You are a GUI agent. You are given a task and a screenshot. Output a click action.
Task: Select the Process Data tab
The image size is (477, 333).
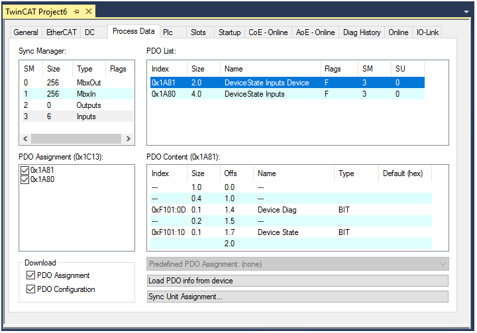click(x=134, y=31)
